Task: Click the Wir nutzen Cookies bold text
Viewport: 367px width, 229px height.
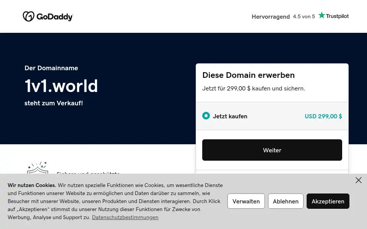Action: [x=32, y=185]
